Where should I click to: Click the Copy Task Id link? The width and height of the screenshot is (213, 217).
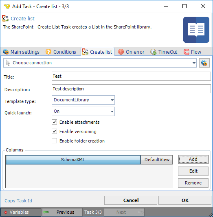18,201
